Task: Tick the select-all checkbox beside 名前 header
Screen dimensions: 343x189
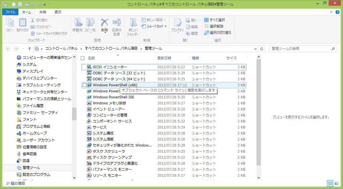Action: [83, 58]
